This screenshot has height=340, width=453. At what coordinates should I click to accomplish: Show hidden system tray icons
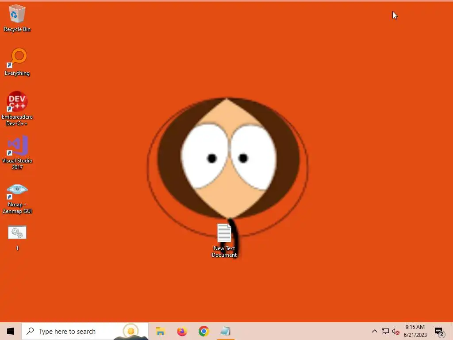coord(374,331)
